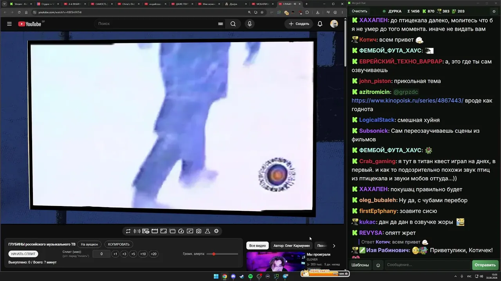Click the screen-with-eye icon in player toolbar

pyautogui.click(x=146, y=231)
